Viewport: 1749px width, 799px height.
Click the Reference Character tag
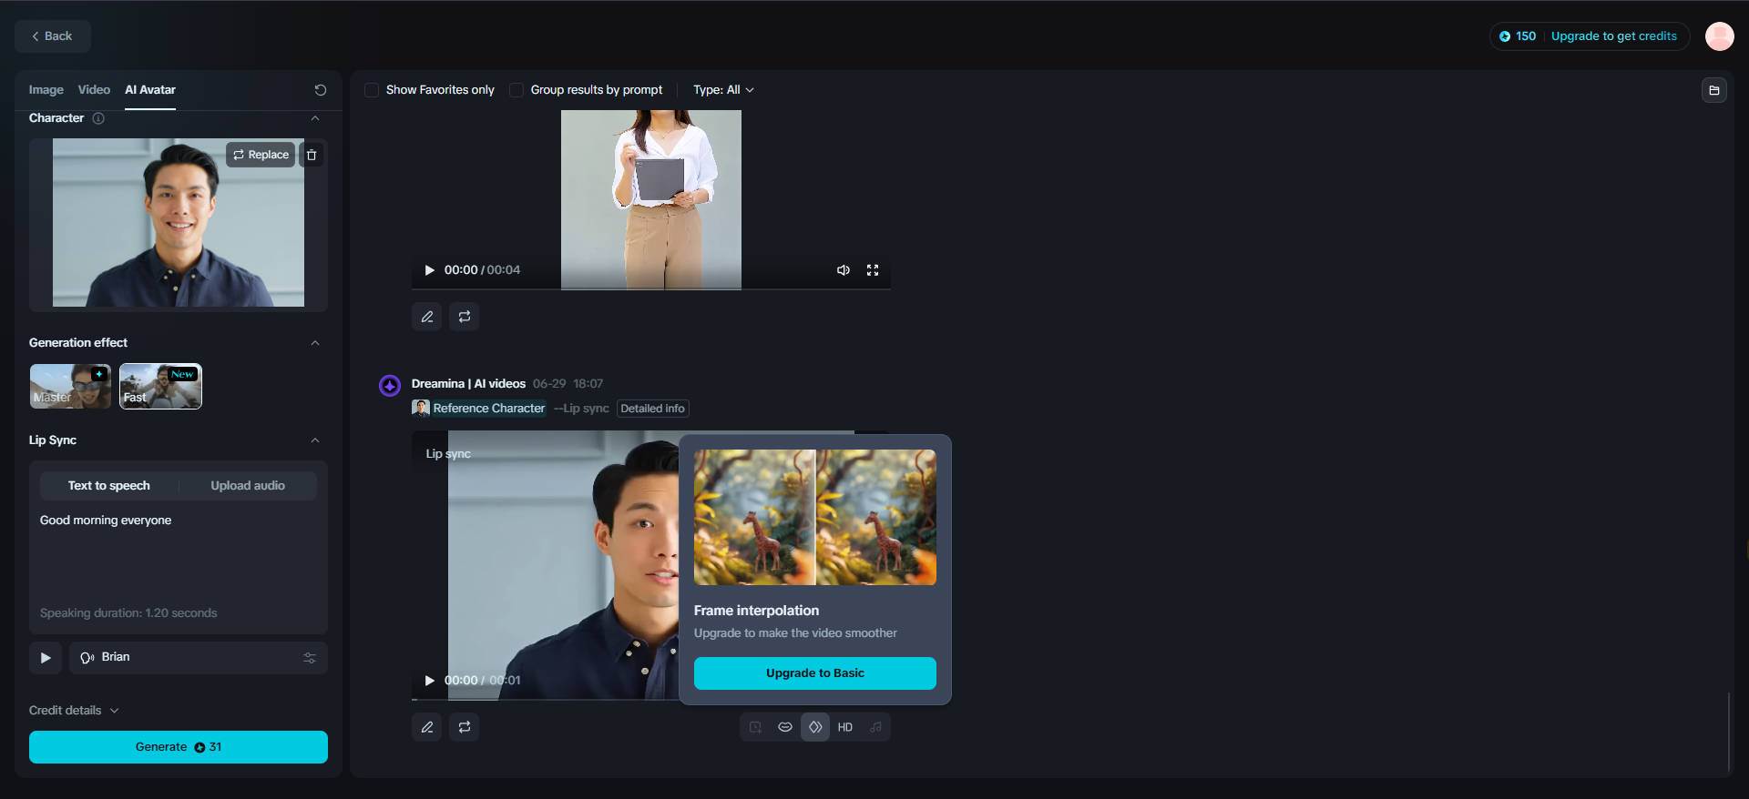(479, 409)
